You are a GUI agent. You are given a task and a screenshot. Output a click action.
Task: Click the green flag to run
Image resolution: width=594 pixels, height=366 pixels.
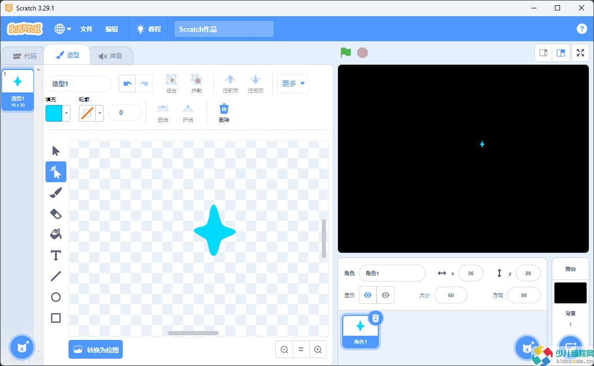345,53
